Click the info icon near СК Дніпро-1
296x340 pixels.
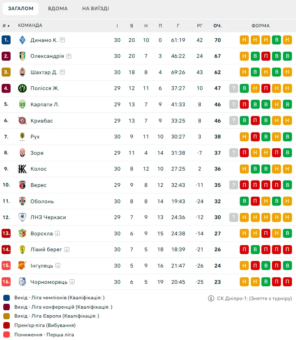point(211,298)
